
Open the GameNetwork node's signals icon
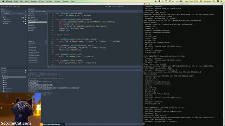pyautogui.click(x=24, y=22)
